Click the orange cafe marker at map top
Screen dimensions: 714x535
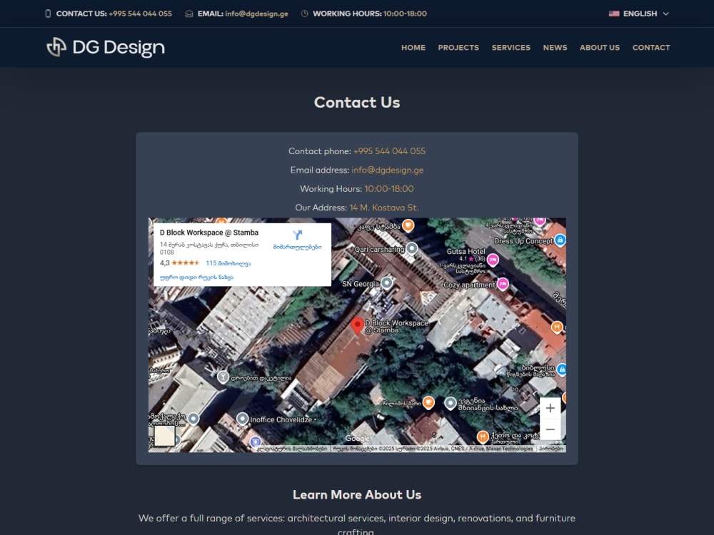(x=408, y=225)
